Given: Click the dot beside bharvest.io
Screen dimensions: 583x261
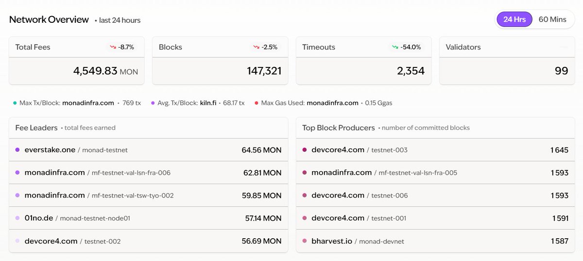Looking at the screenshot, I should (305, 241).
